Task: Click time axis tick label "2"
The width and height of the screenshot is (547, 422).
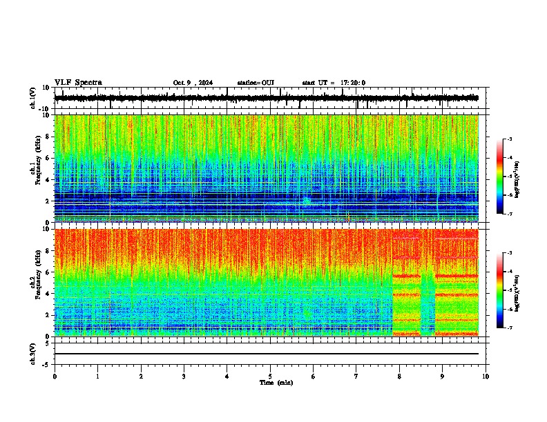Action: click(141, 376)
